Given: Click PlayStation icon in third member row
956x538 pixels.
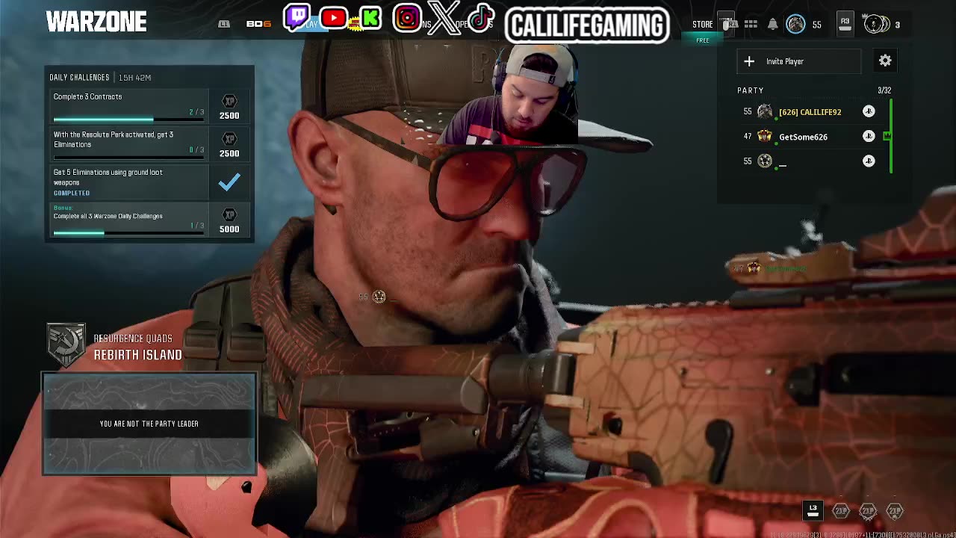Looking at the screenshot, I should (x=869, y=161).
